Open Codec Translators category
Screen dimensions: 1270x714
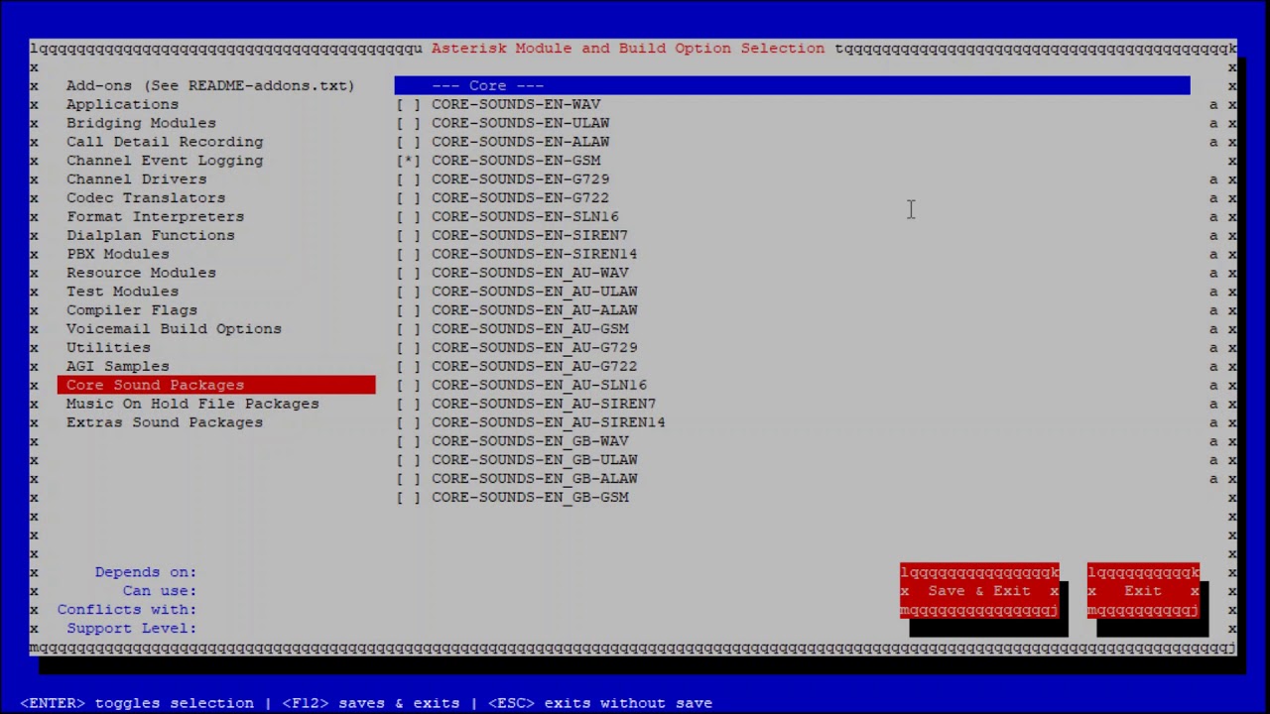pyautogui.click(x=146, y=198)
